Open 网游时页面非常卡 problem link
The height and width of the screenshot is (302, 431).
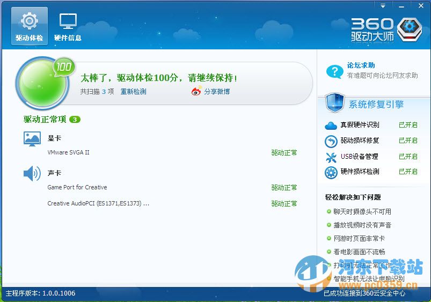tap(359, 239)
